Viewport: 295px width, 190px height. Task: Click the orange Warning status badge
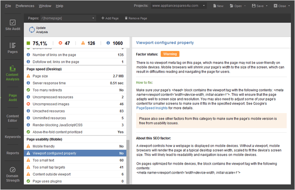(170, 54)
